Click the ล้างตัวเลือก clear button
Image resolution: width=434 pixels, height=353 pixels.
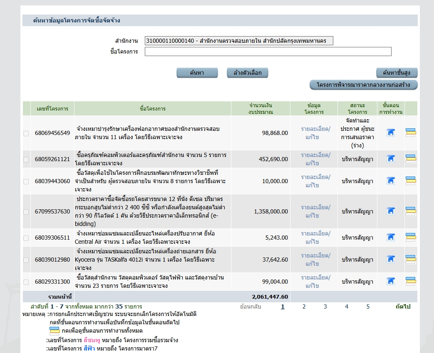pyautogui.click(x=247, y=73)
